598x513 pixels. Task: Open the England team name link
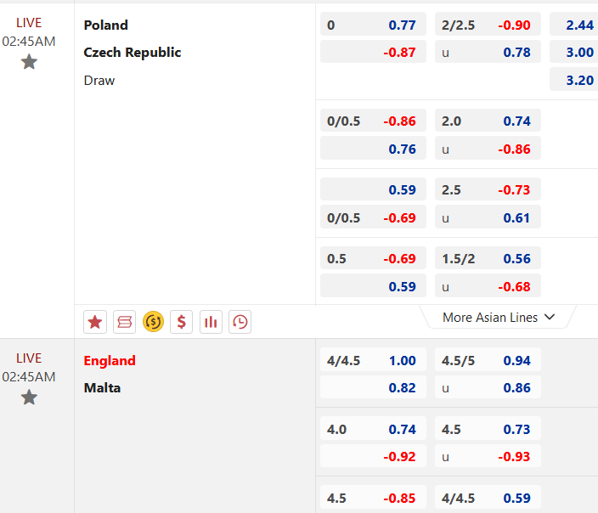click(110, 360)
